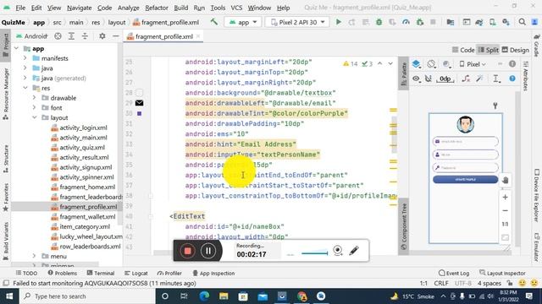Viewport: 542px width, 304px height.
Task: Click the select opened file target icon
Action: tap(58, 35)
